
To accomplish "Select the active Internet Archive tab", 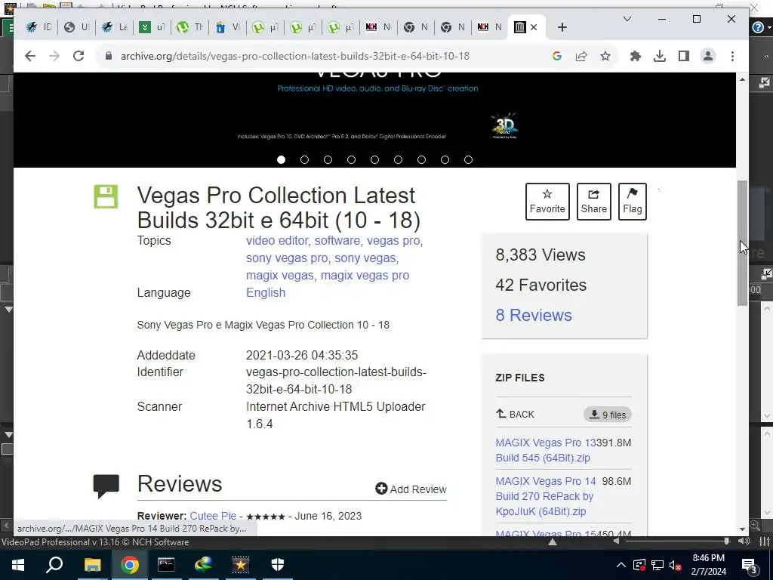I will [x=520, y=27].
